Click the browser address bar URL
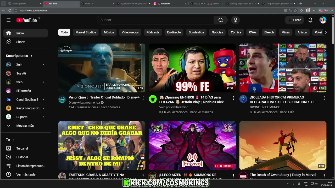Image resolution: width=335 pixels, height=188 pixels. click(x=33, y=10)
